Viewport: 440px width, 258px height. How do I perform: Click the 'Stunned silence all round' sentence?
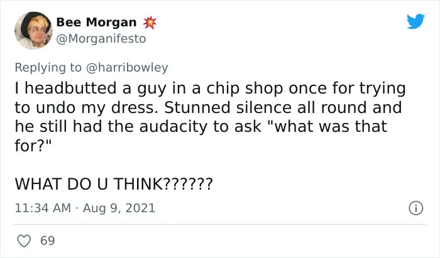[x=265, y=107]
